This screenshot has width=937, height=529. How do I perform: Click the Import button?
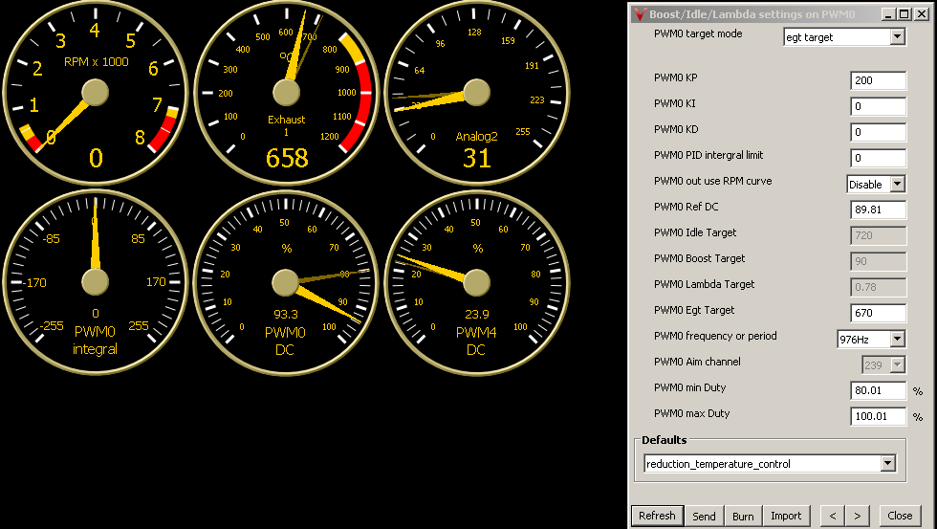click(x=786, y=516)
